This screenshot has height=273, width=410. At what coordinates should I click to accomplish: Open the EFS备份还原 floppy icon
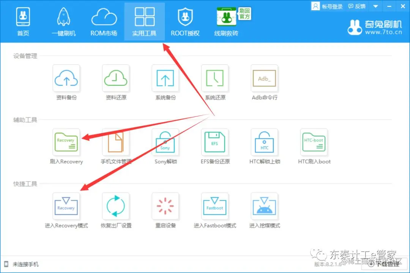click(214, 142)
